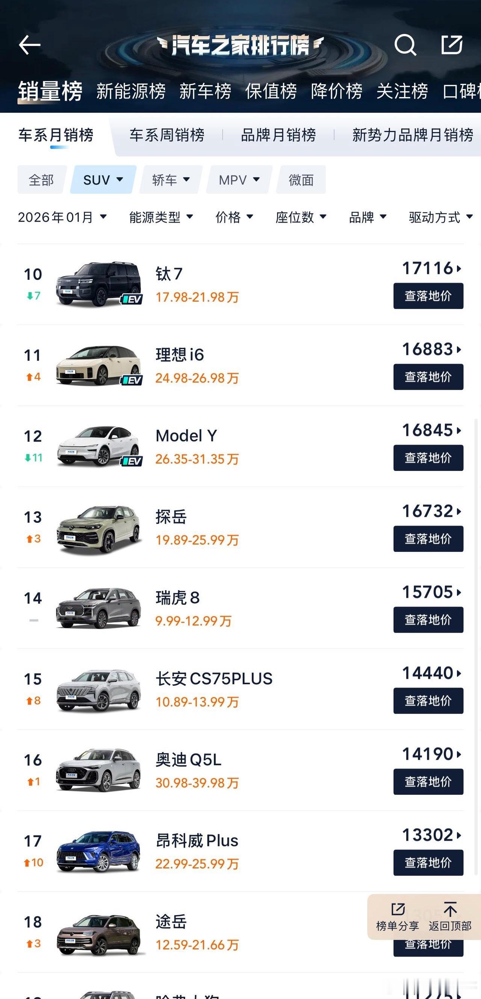Open the 2026年01月 date dropdown
This screenshot has height=999, width=481.
[62, 217]
